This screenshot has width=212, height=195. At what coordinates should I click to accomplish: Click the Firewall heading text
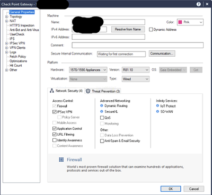[x=74, y=159]
